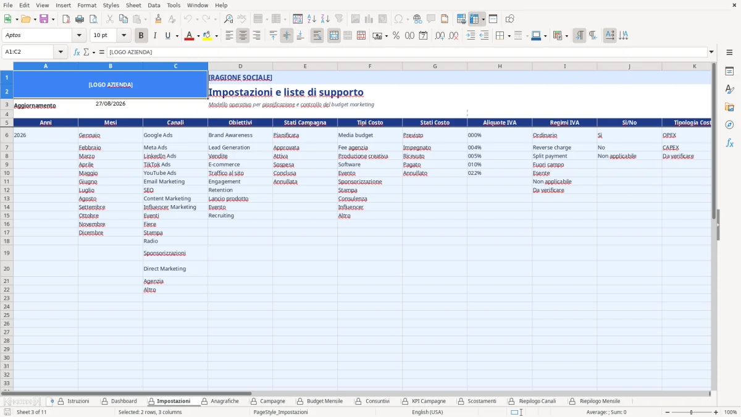This screenshot has height=417, width=741.
Task: Toggle Underline formatting
Action: click(167, 36)
